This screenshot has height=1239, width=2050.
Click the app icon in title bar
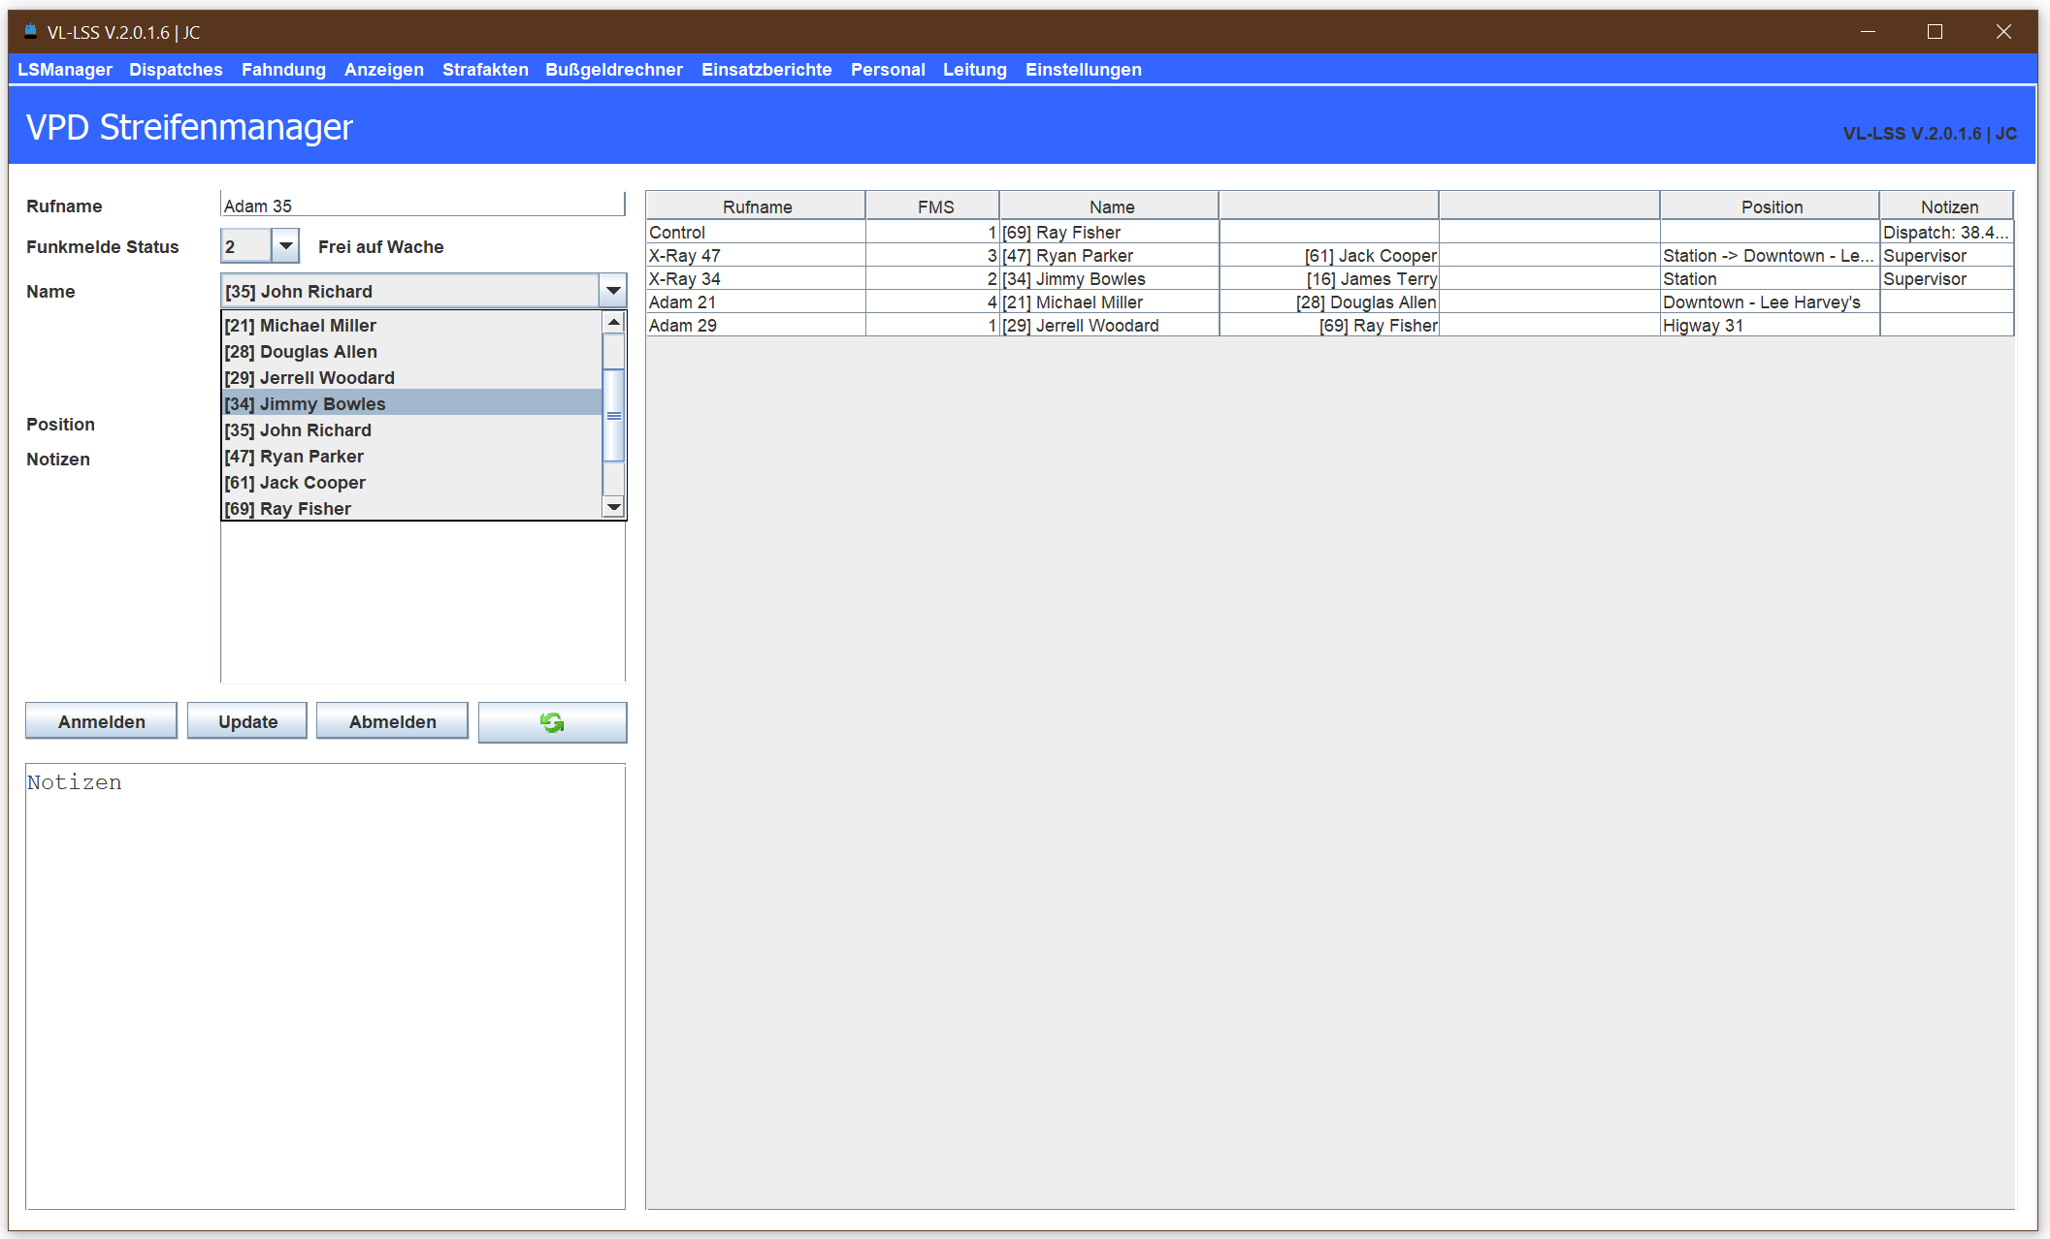click(30, 31)
